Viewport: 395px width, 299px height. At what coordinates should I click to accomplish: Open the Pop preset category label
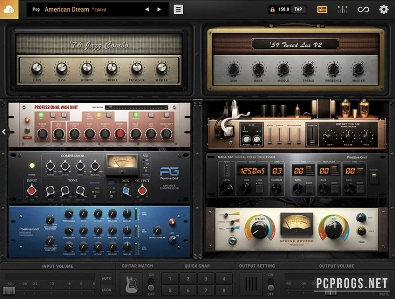coord(36,9)
